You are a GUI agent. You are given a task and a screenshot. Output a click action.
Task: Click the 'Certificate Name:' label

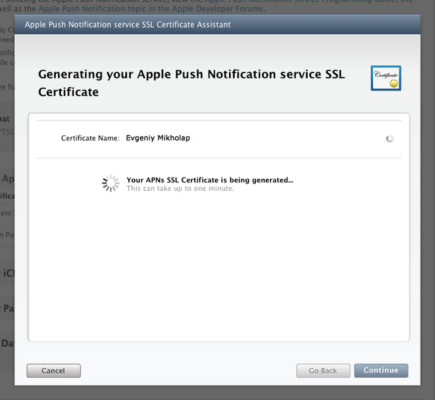pos(90,138)
